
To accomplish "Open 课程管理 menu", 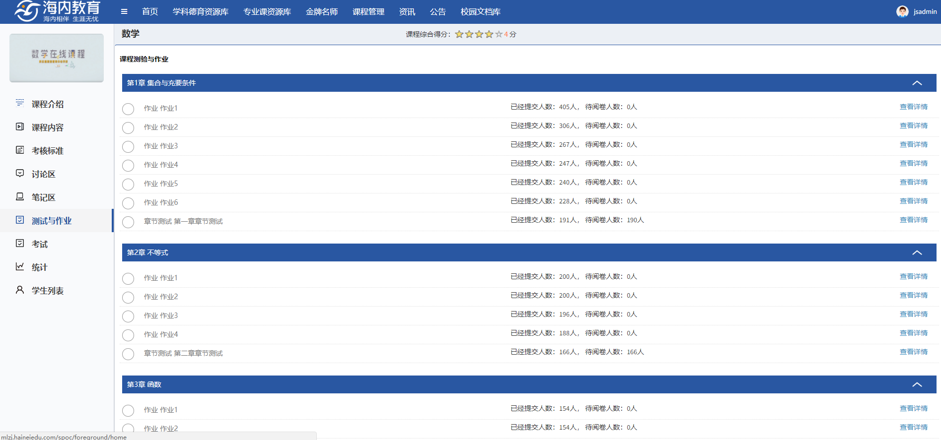I will click(368, 11).
